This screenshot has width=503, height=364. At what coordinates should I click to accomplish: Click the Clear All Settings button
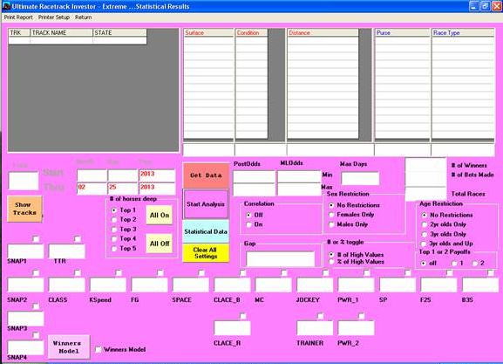click(x=206, y=253)
